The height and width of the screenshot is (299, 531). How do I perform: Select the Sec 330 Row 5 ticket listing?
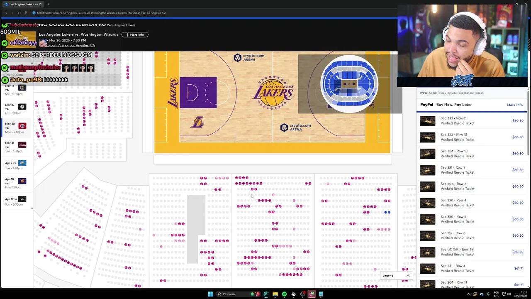tap(472, 219)
